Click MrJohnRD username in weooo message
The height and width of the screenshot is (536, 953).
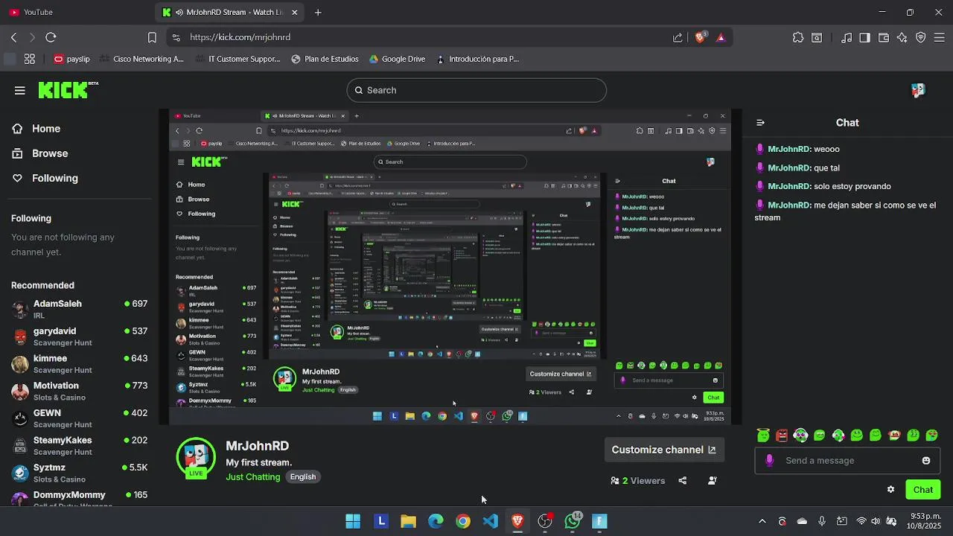coord(788,149)
